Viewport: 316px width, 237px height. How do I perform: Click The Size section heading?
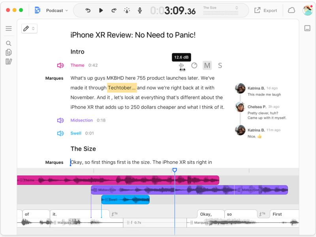click(83, 149)
